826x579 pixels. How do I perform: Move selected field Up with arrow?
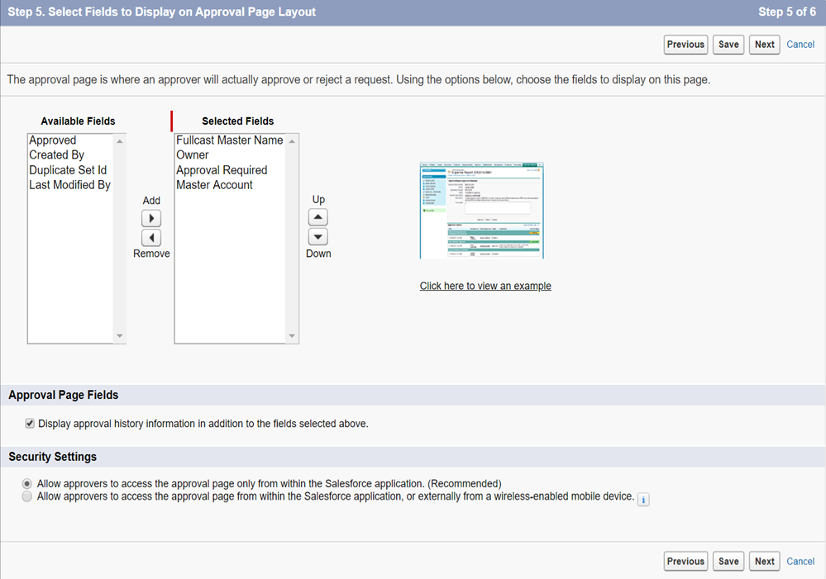coord(318,217)
